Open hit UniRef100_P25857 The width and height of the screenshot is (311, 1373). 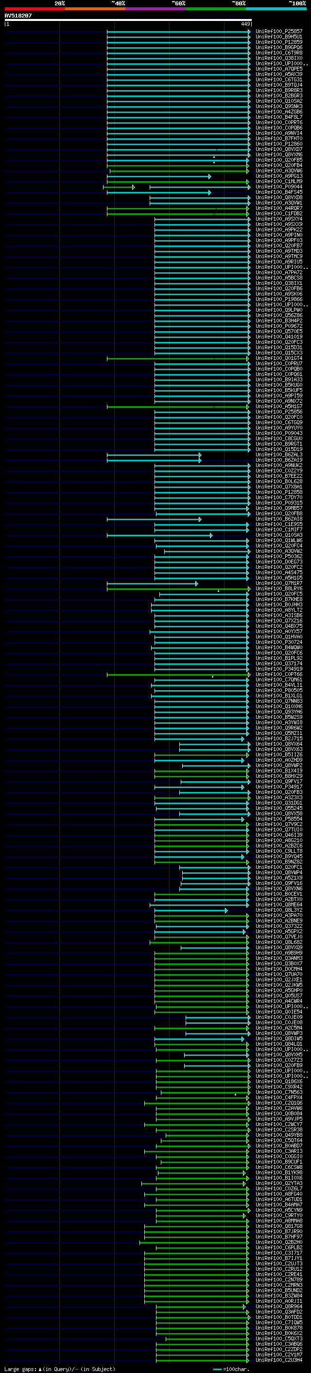pos(279,32)
